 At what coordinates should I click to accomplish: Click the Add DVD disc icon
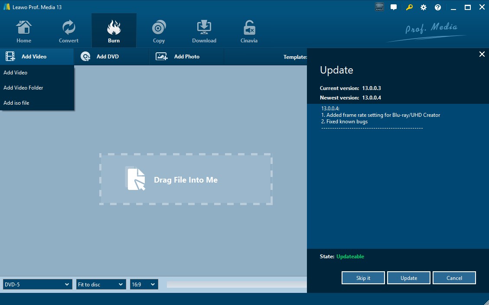(85, 56)
